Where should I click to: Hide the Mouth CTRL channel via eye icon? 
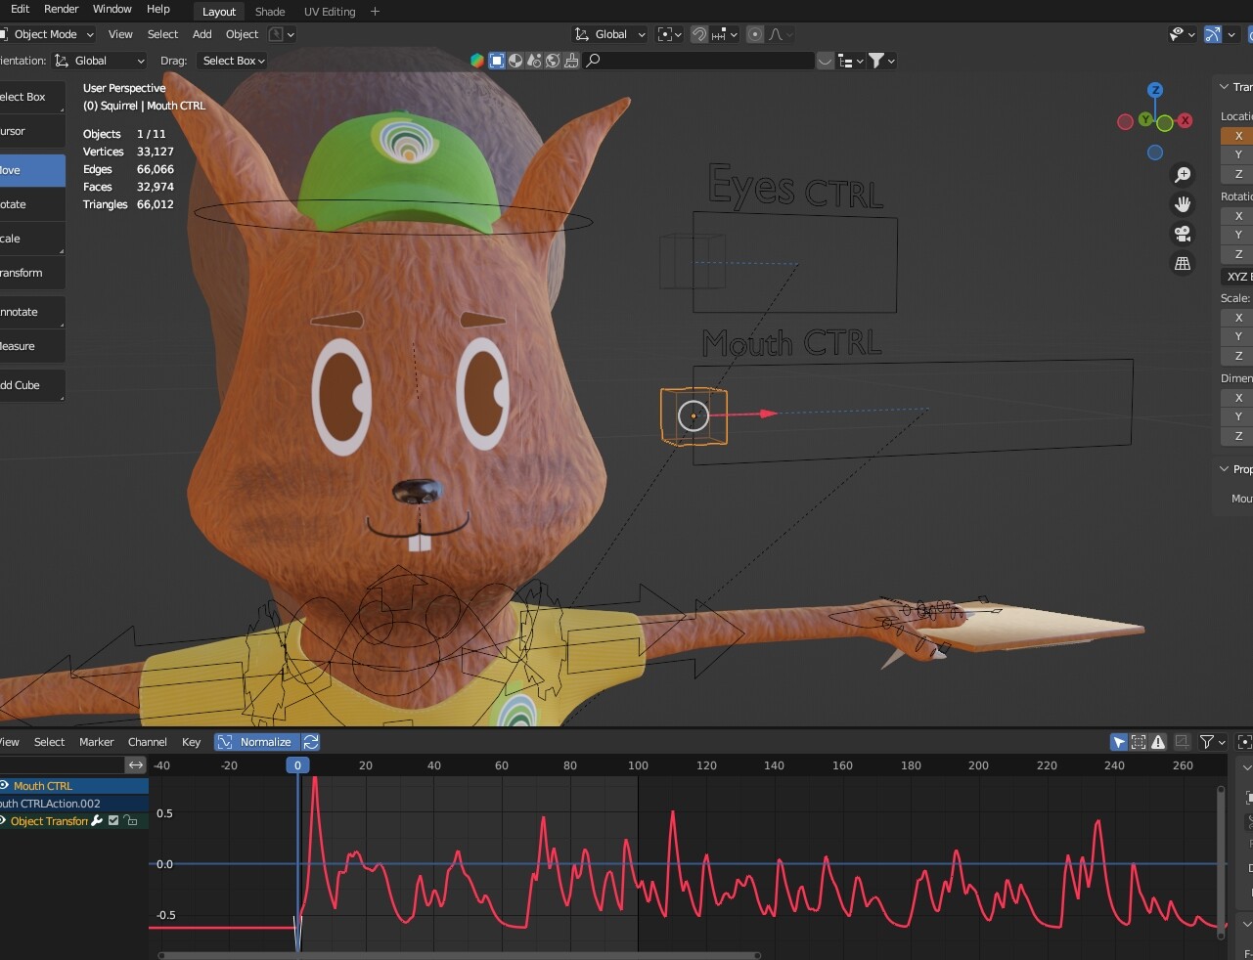pyautogui.click(x=5, y=786)
